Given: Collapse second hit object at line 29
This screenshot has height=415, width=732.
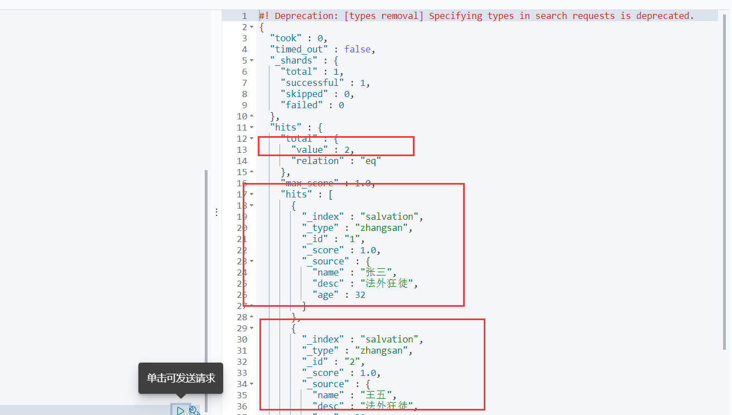Looking at the screenshot, I should pos(252,328).
